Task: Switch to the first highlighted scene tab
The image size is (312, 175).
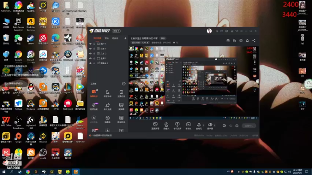Action: click(97, 38)
